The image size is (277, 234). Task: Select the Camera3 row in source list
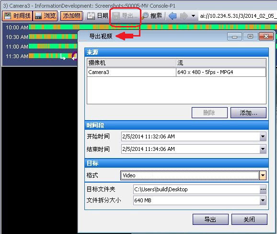(176, 72)
